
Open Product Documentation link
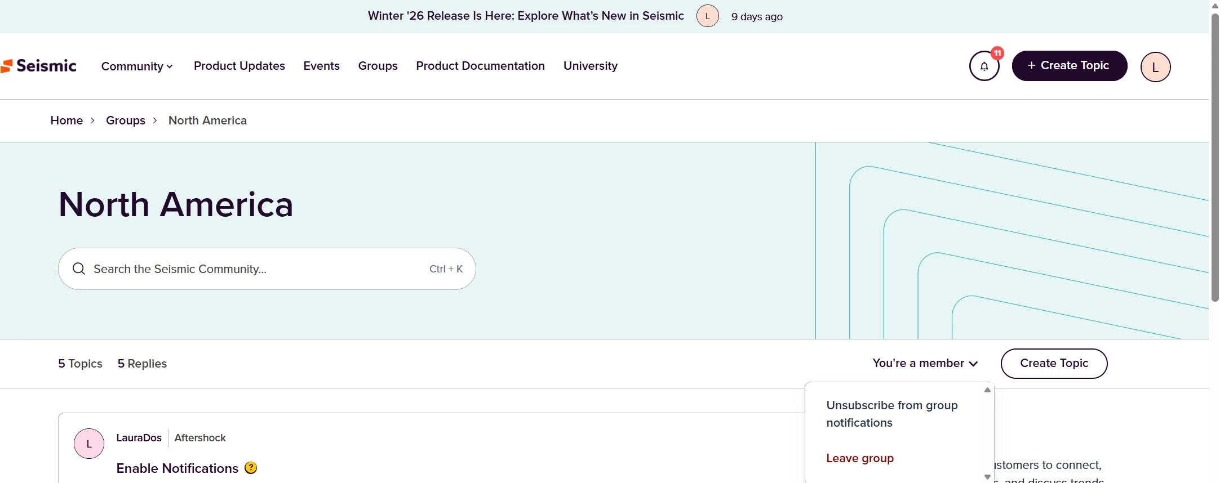click(480, 66)
